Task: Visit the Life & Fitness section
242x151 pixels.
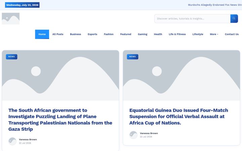Action: (177, 34)
